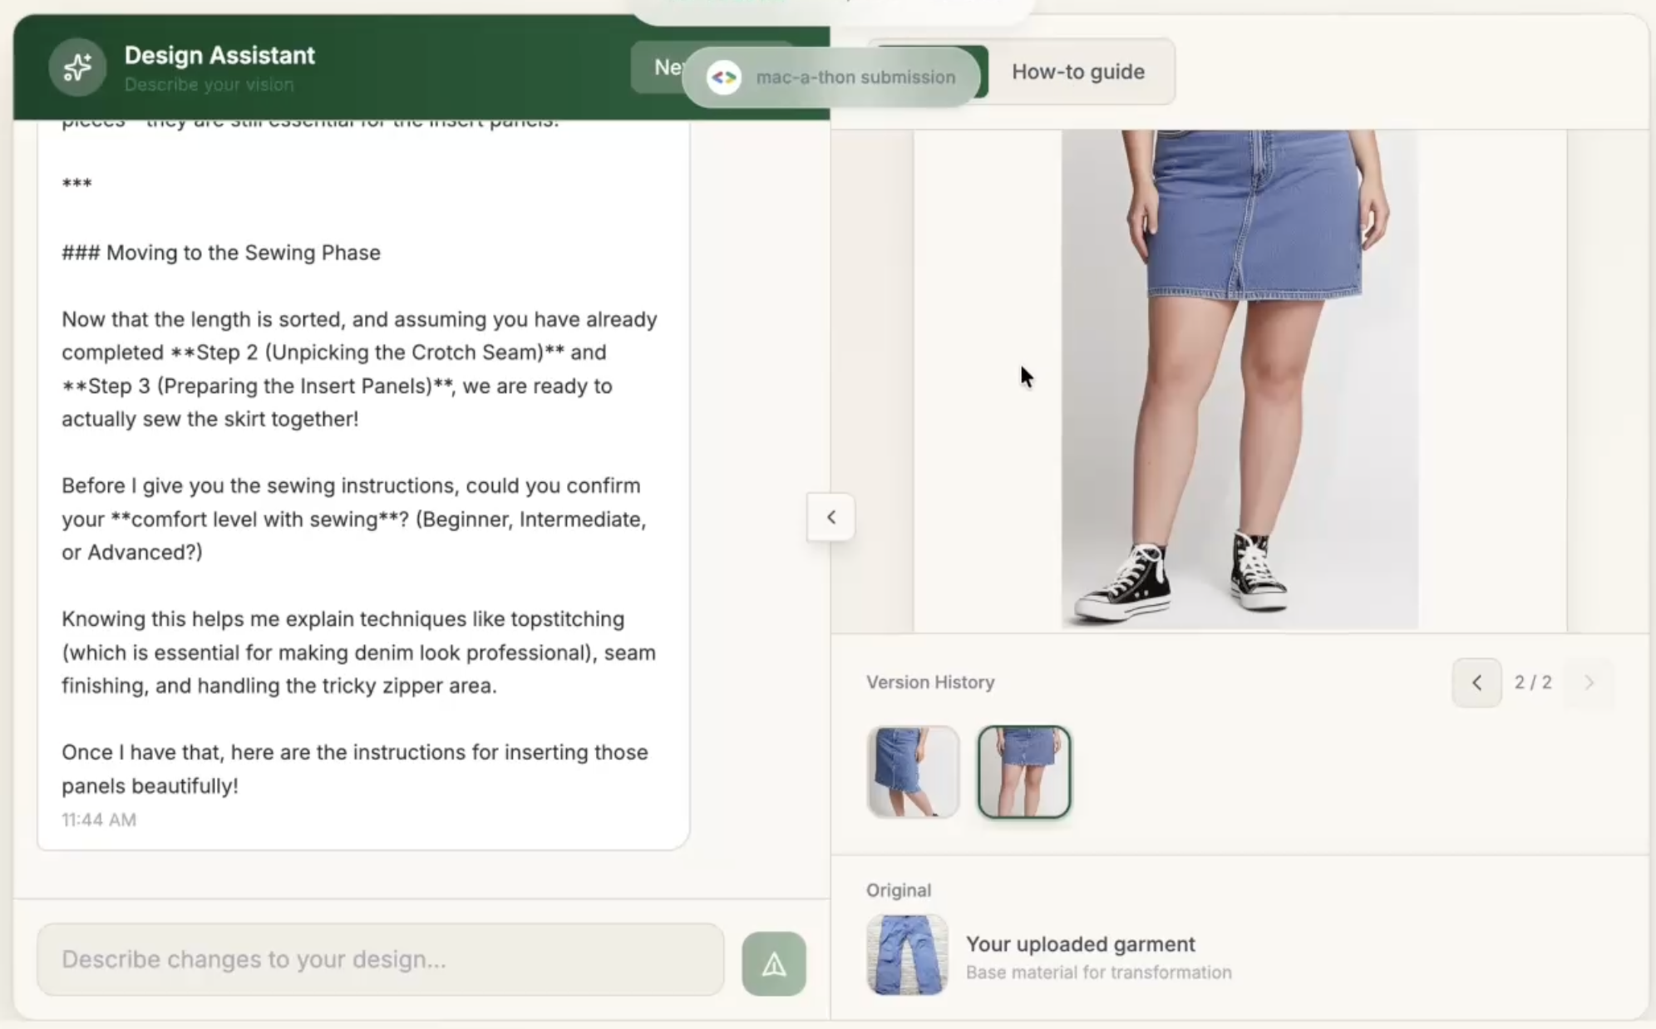Click the mac-a-thon submission badge
This screenshot has height=1029, width=1656.
point(855,77)
